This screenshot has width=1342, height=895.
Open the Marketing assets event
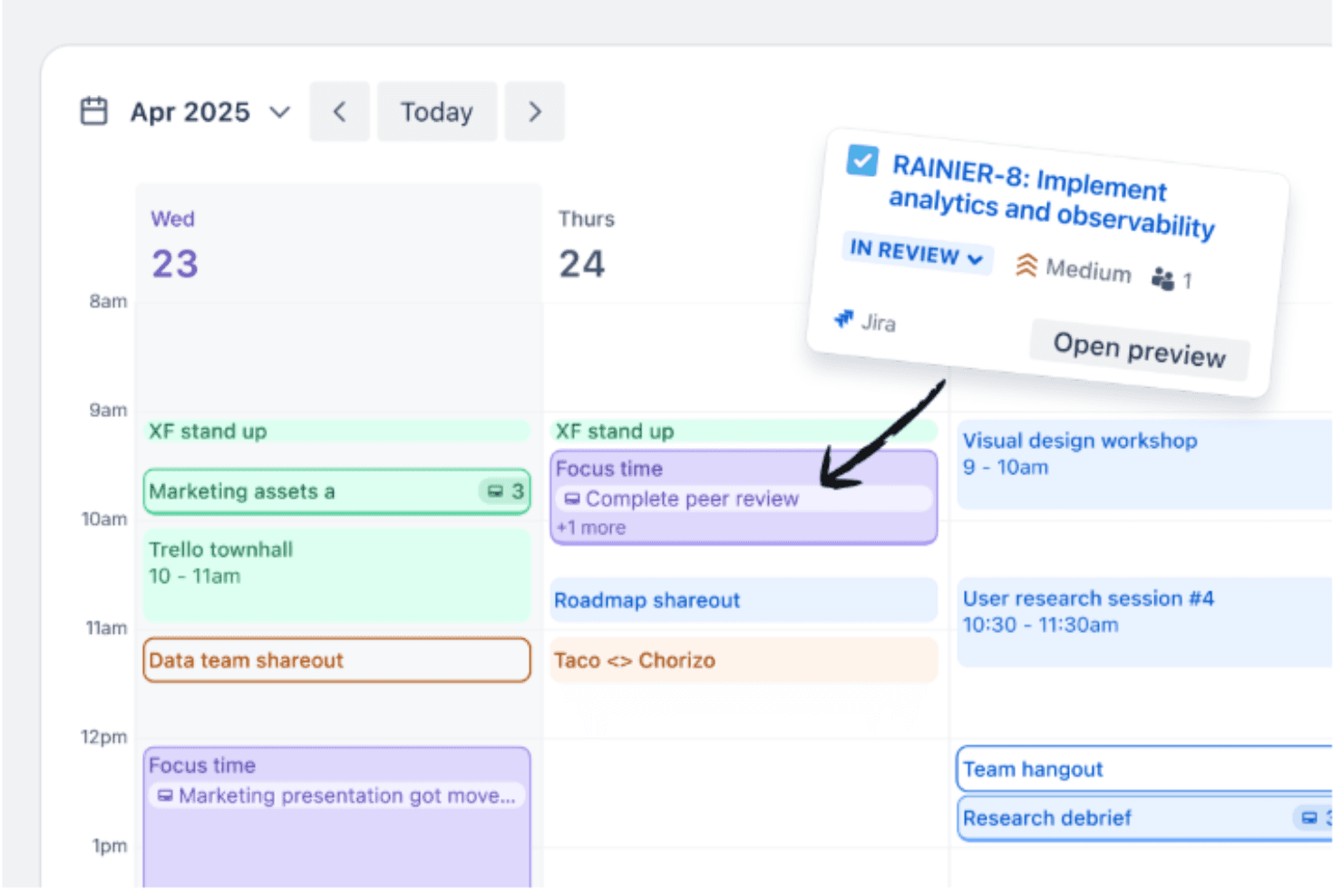pos(336,491)
